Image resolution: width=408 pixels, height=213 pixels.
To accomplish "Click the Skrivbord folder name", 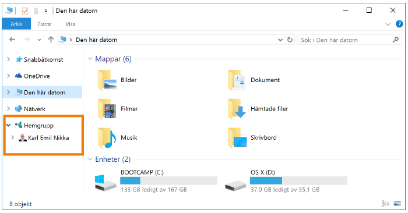I will 263,138.
